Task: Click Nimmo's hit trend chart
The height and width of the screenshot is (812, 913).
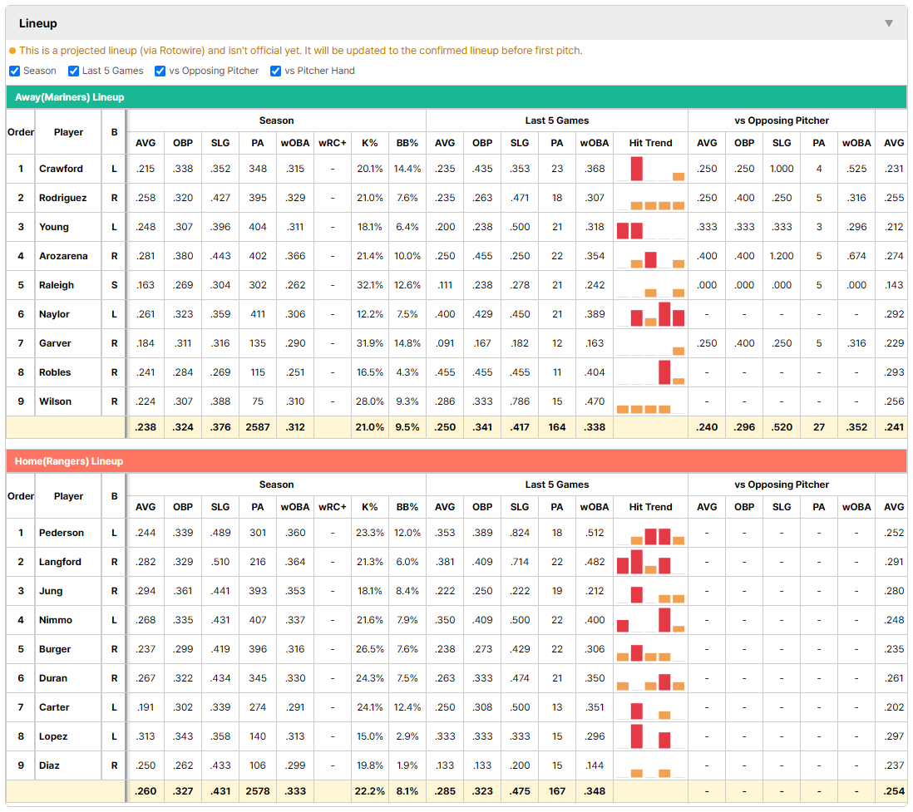Action: (x=650, y=620)
